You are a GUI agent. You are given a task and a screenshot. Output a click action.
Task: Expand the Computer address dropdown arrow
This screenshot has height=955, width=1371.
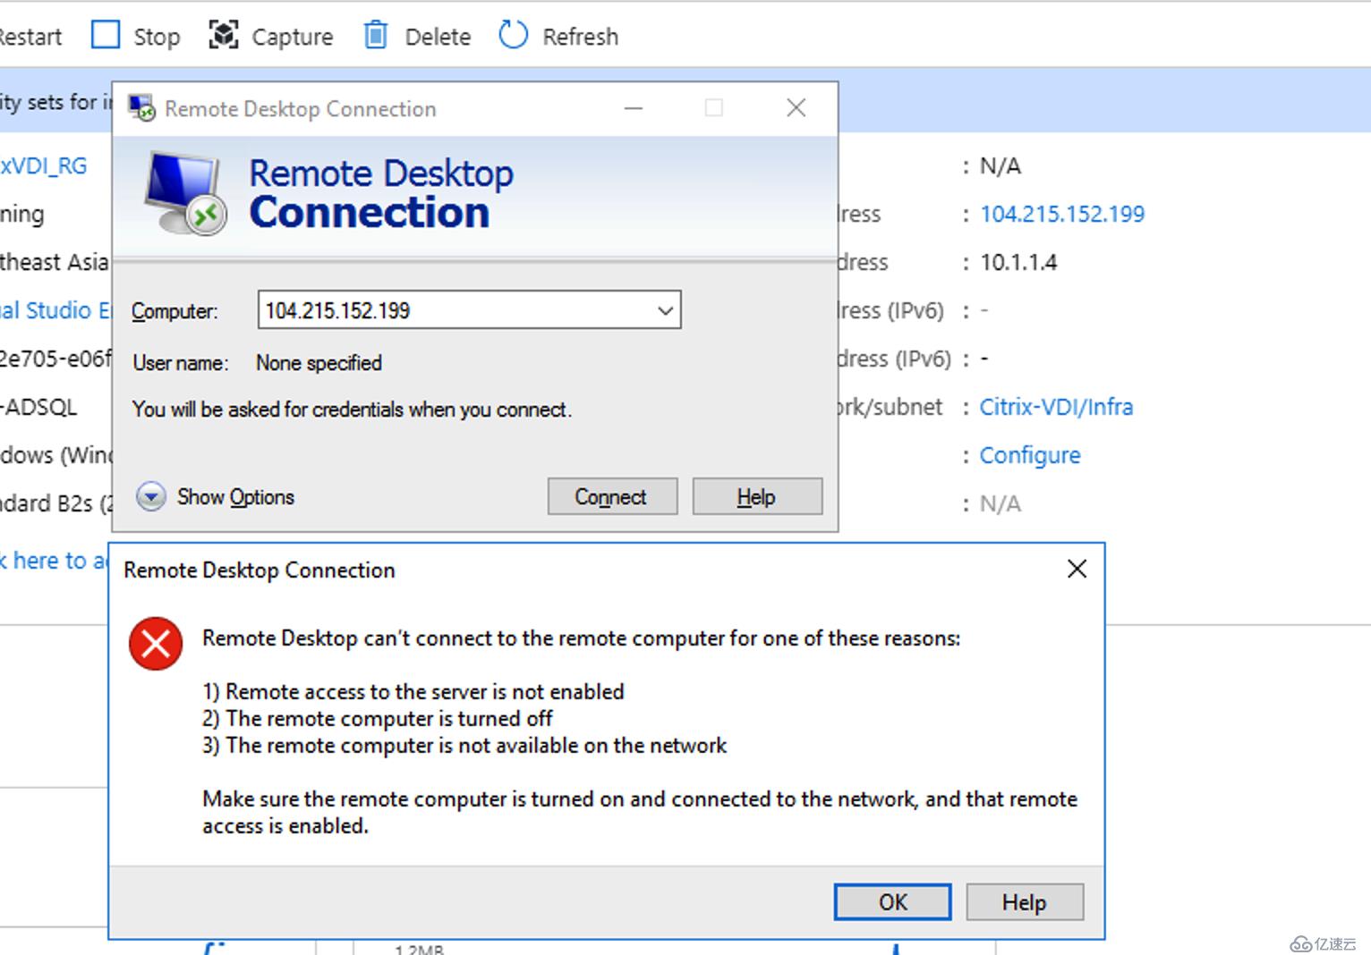(665, 310)
